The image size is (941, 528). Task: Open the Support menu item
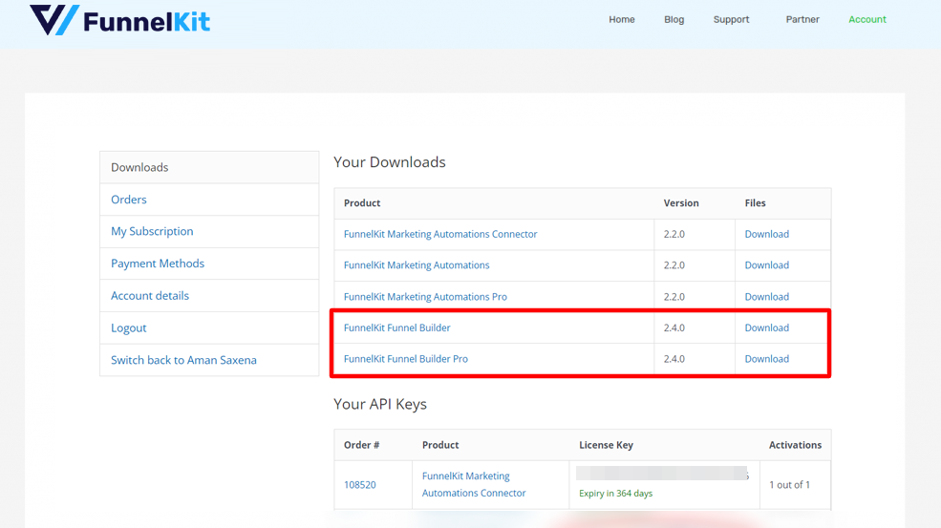[731, 19]
